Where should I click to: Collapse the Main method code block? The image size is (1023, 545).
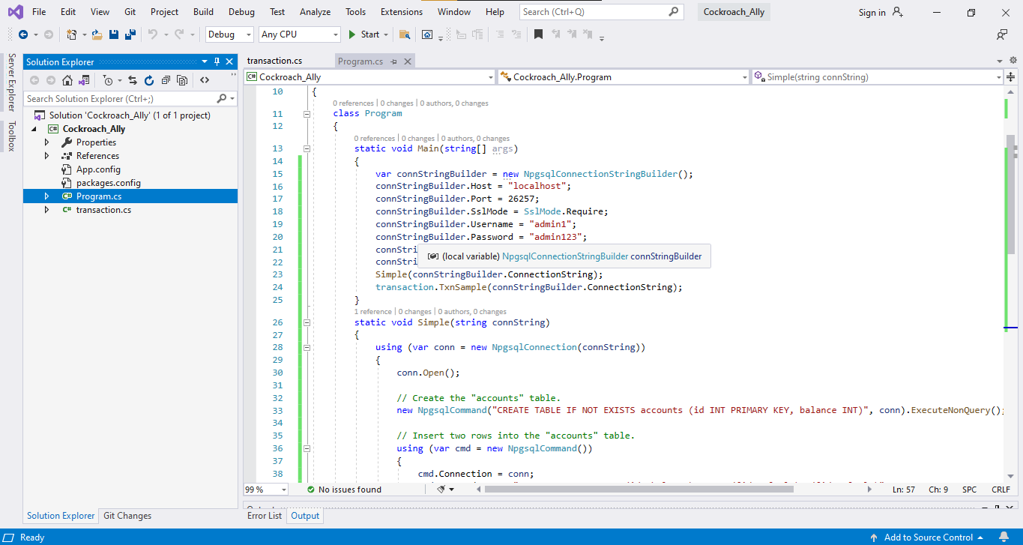click(x=307, y=148)
